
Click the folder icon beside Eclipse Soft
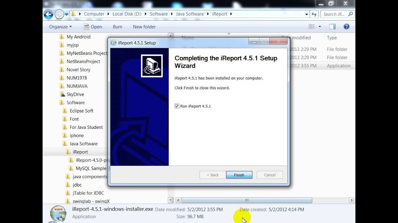point(65,111)
